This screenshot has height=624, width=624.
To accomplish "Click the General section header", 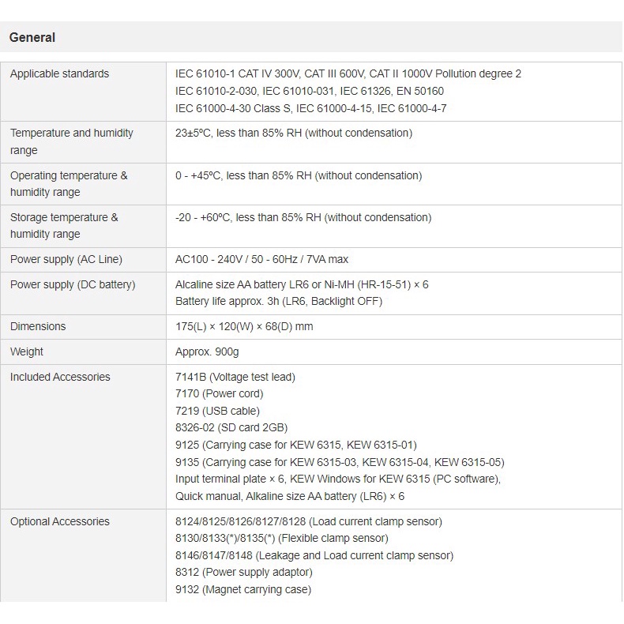I will (32, 37).
